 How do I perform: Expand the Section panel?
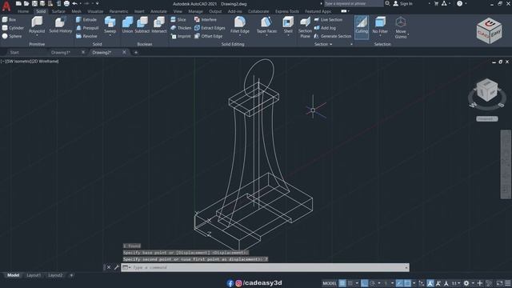coord(323,44)
